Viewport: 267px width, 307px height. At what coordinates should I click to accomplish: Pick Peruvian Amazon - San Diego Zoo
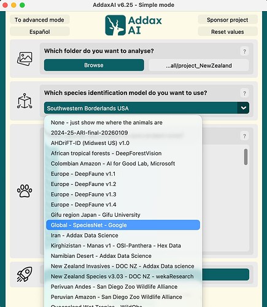click(123, 297)
